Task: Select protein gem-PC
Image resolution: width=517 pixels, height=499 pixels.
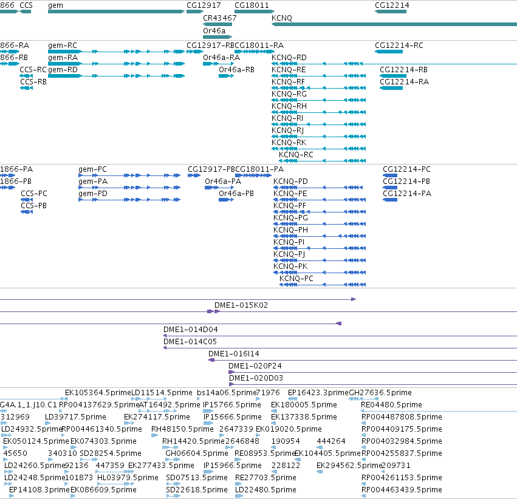Action: [x=129, y=175]
